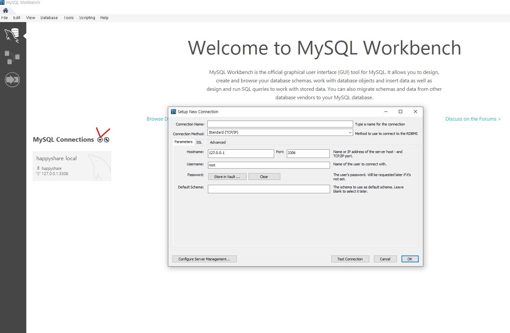The image size is (510, 333).
Task: Close the Setup New Connection dialog
Action: click(x=415, y=112)
